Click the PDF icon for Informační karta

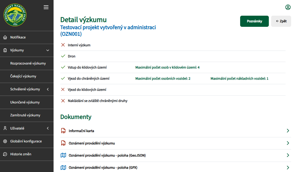pyautogui.click(x=63, y=131)
